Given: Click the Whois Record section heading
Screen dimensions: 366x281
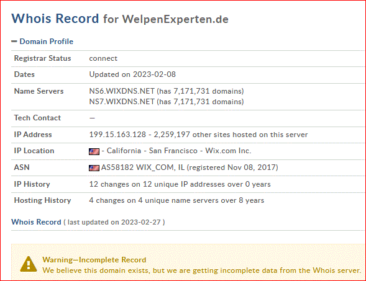Looking at the screenshot, I should click(36, 222).
